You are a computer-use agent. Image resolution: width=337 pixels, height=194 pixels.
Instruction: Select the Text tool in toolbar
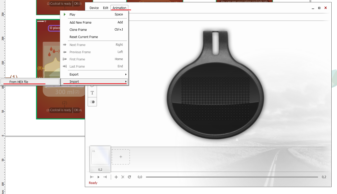92,93
